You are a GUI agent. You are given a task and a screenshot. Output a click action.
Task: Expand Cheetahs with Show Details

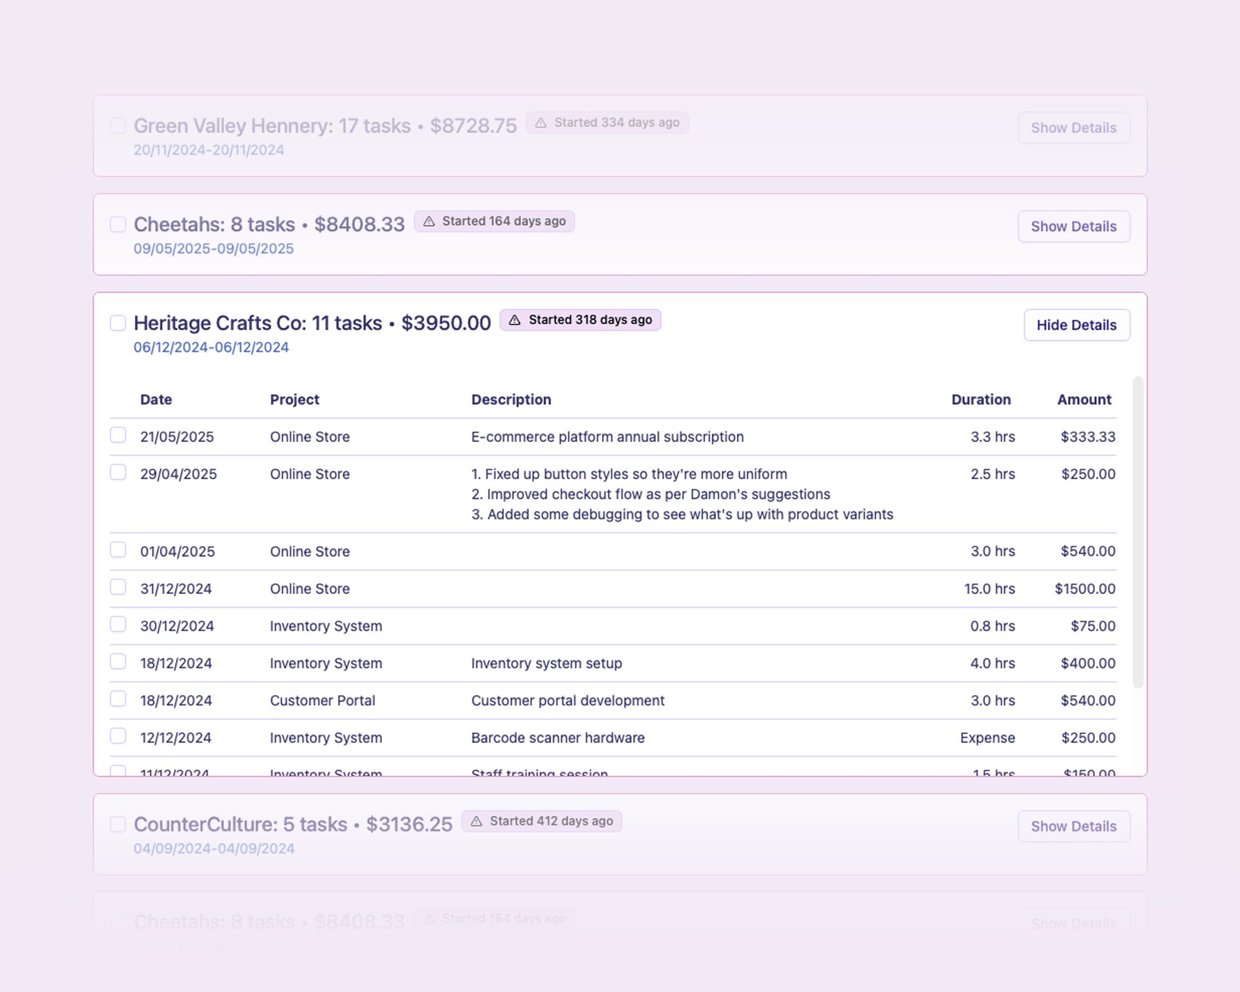[x=1073, y=226]
